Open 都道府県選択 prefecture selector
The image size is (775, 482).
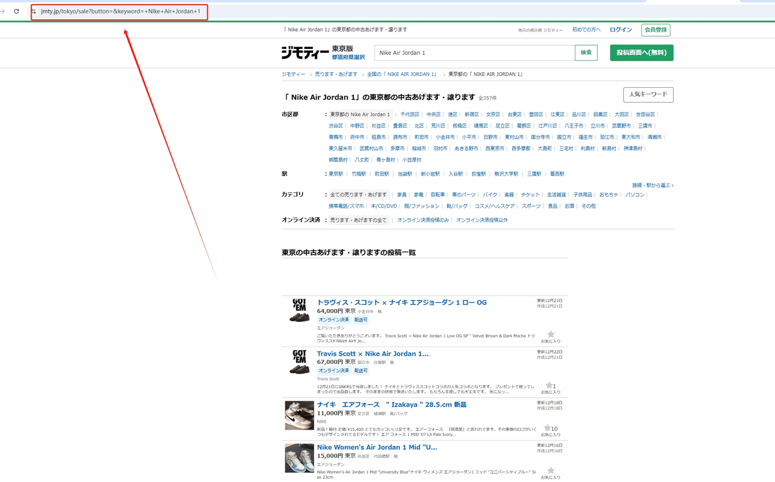[x=348, y=57]
